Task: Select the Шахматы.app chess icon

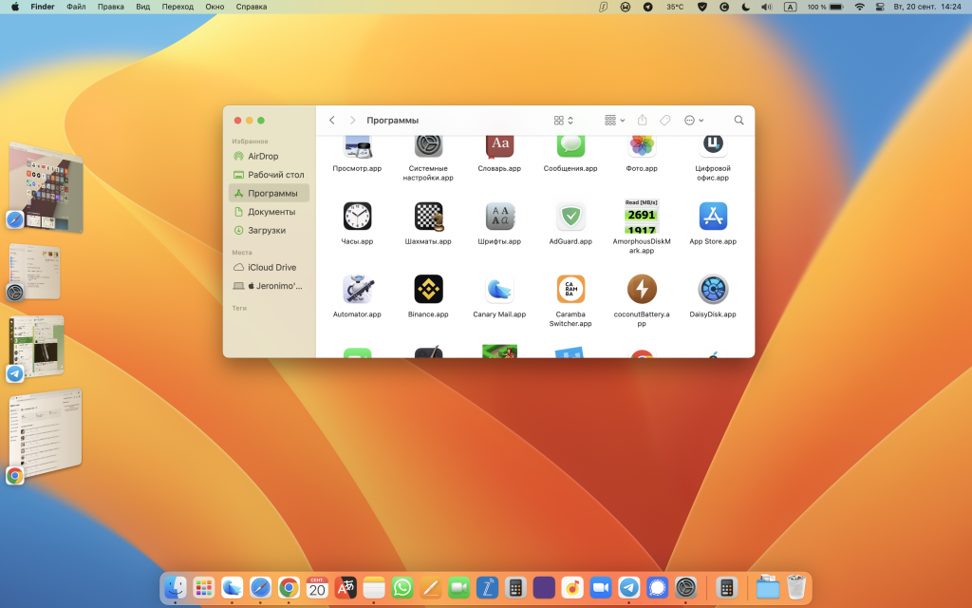Action: pyautogui.click(x=429, y=217)
